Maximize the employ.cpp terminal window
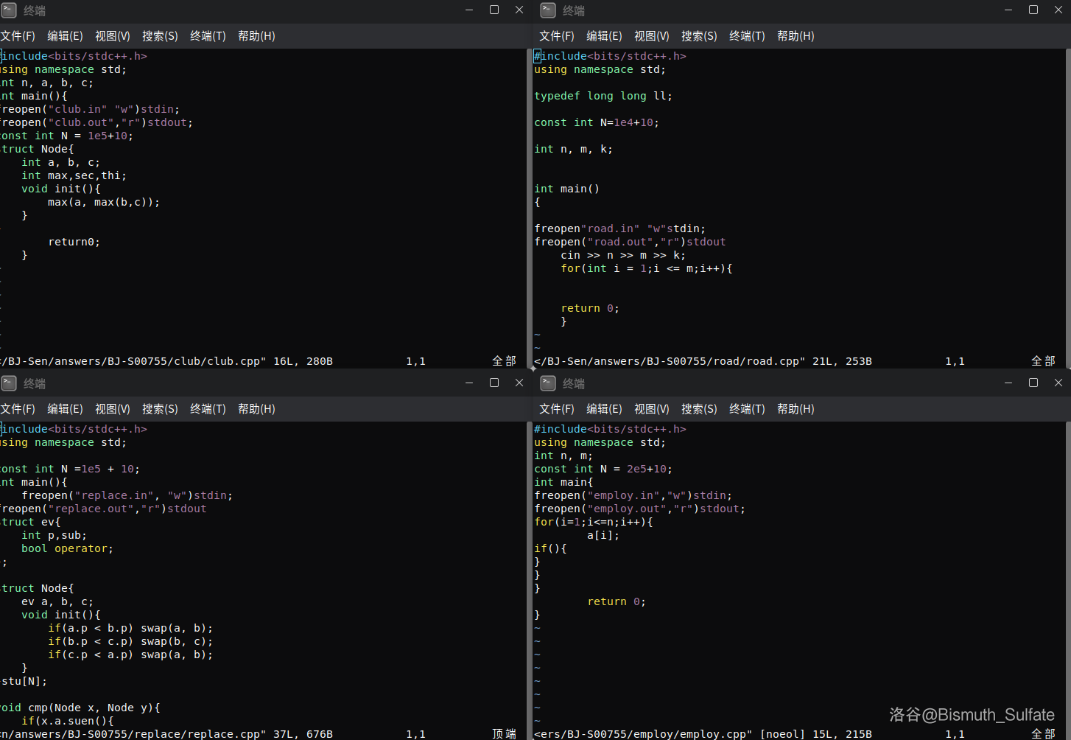 (x=1033, y=383)
